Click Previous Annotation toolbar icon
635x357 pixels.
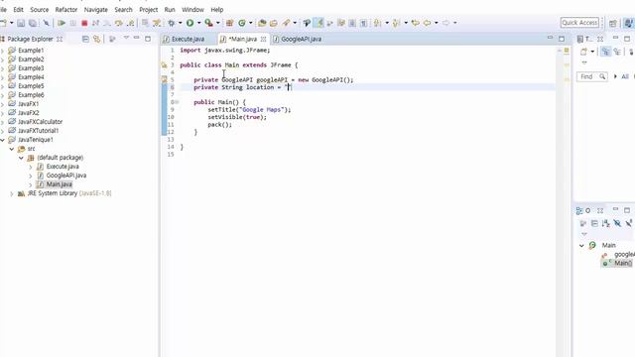click(397, 23)
